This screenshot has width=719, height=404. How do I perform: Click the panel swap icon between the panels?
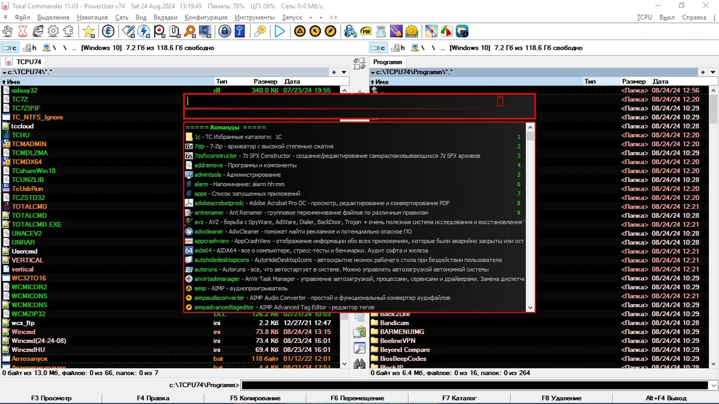pos(359,63)
